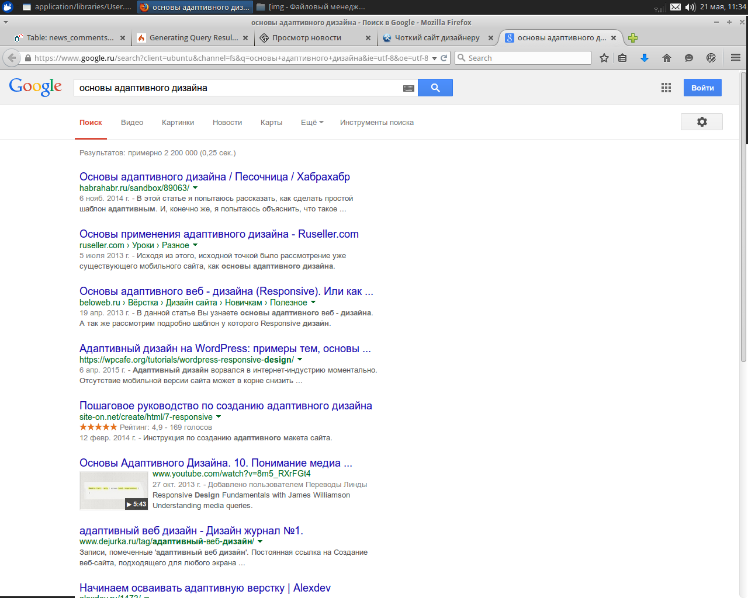
Task: Click the network signal tray icon
Action: (x=660, y=8)
